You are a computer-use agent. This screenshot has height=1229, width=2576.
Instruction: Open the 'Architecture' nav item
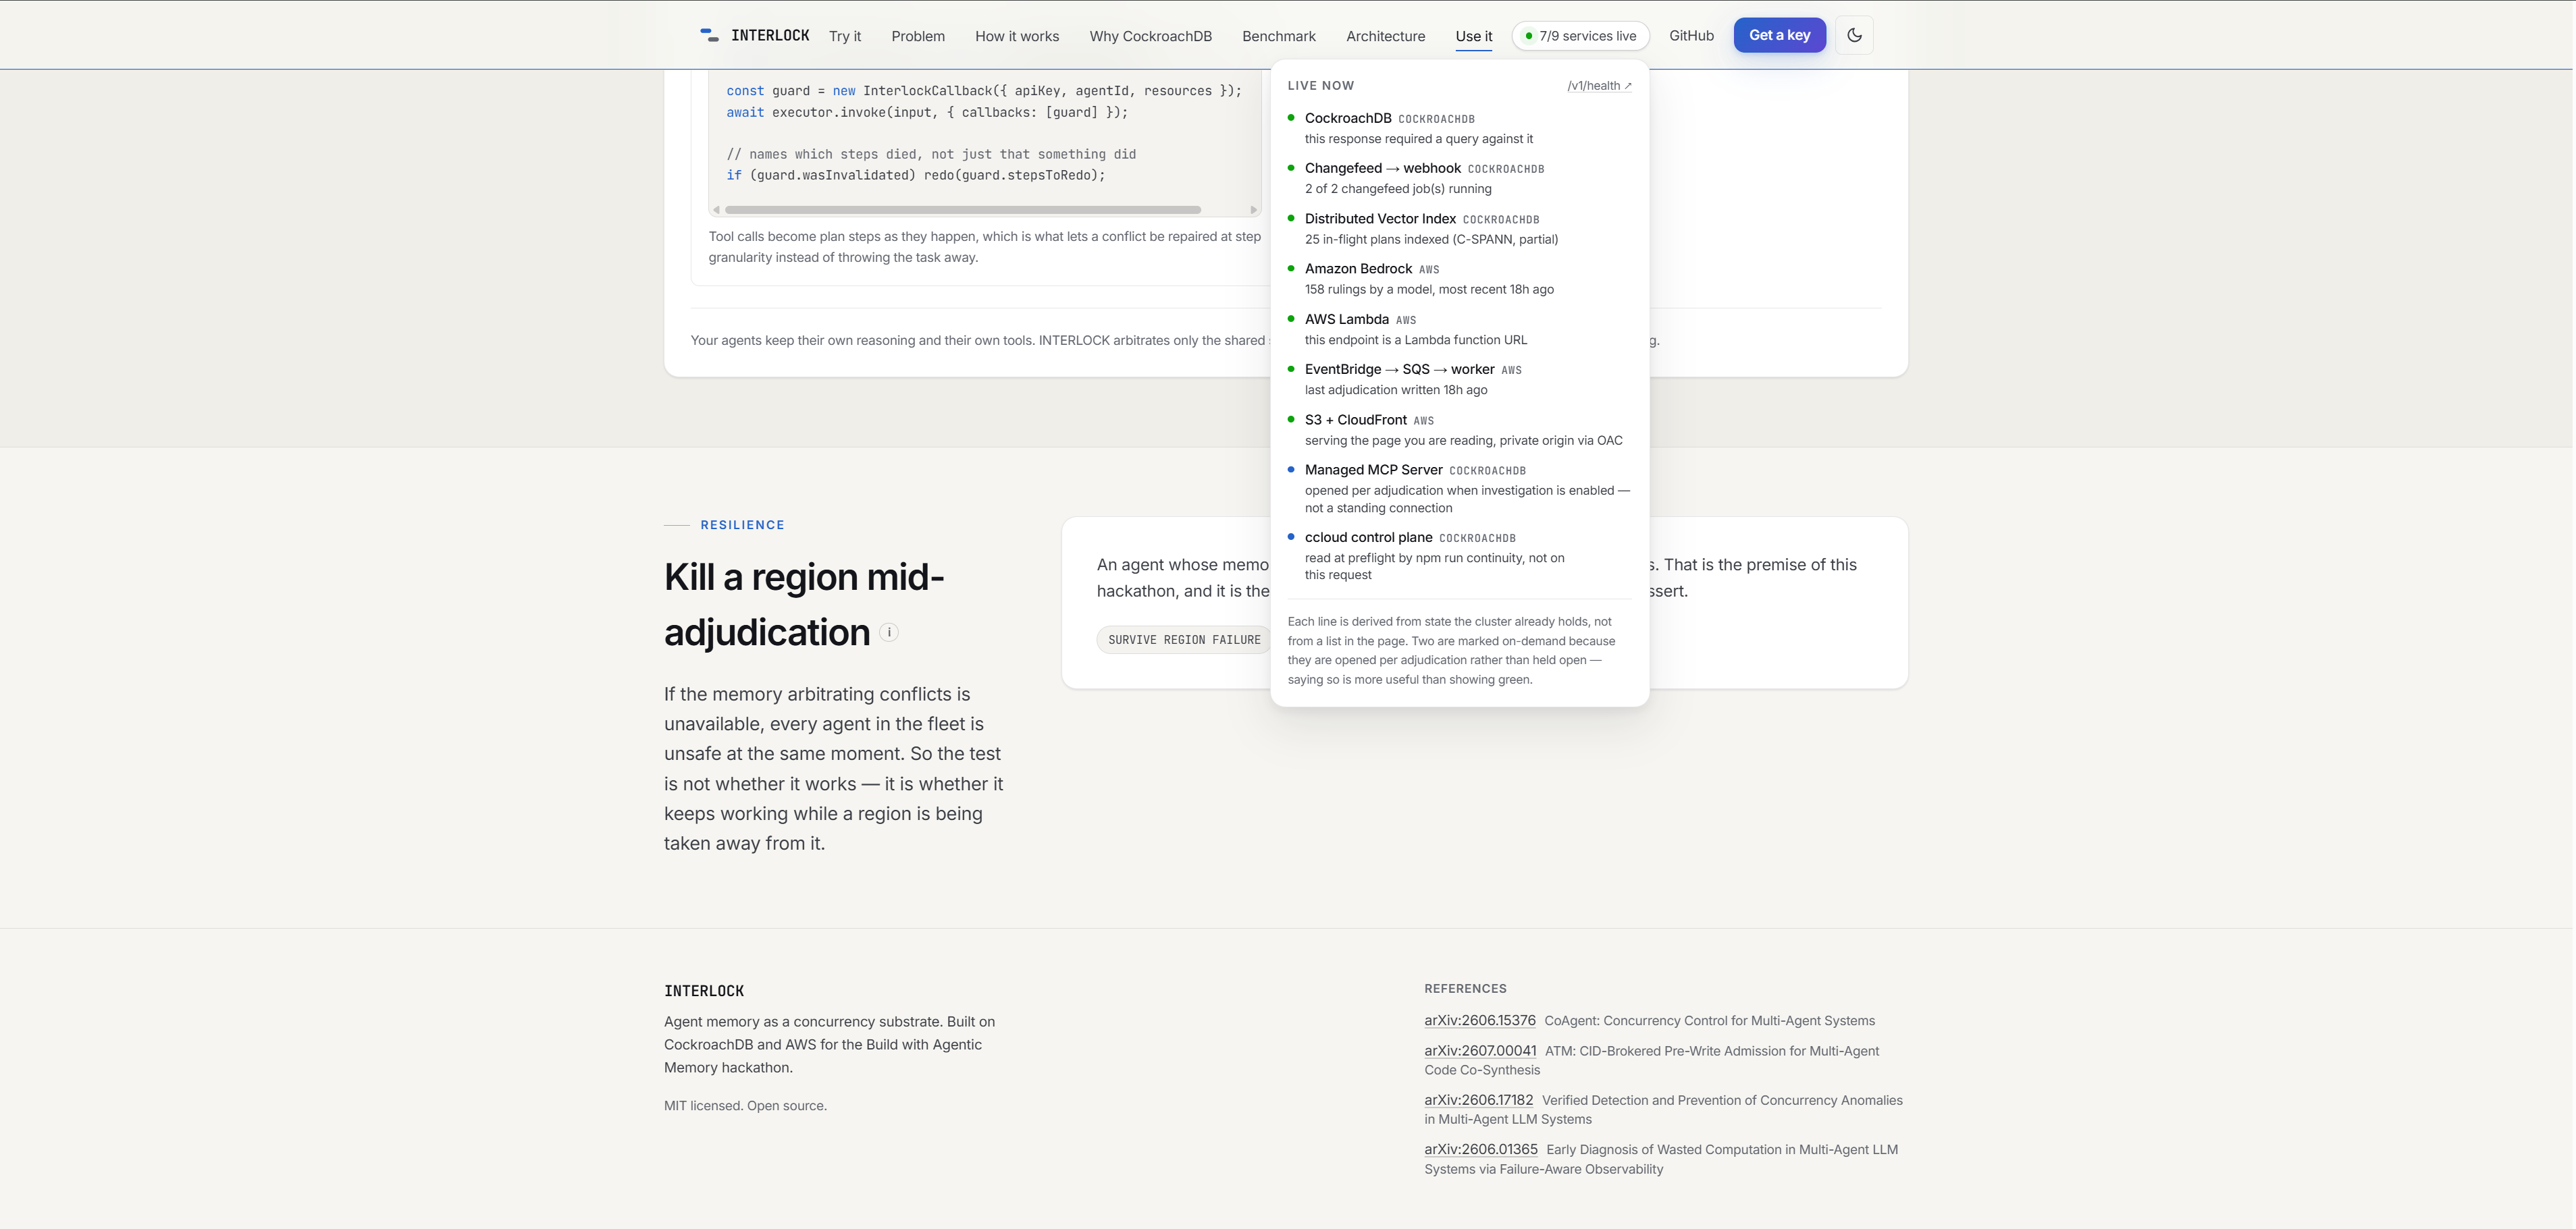(x=1385, y=36)
